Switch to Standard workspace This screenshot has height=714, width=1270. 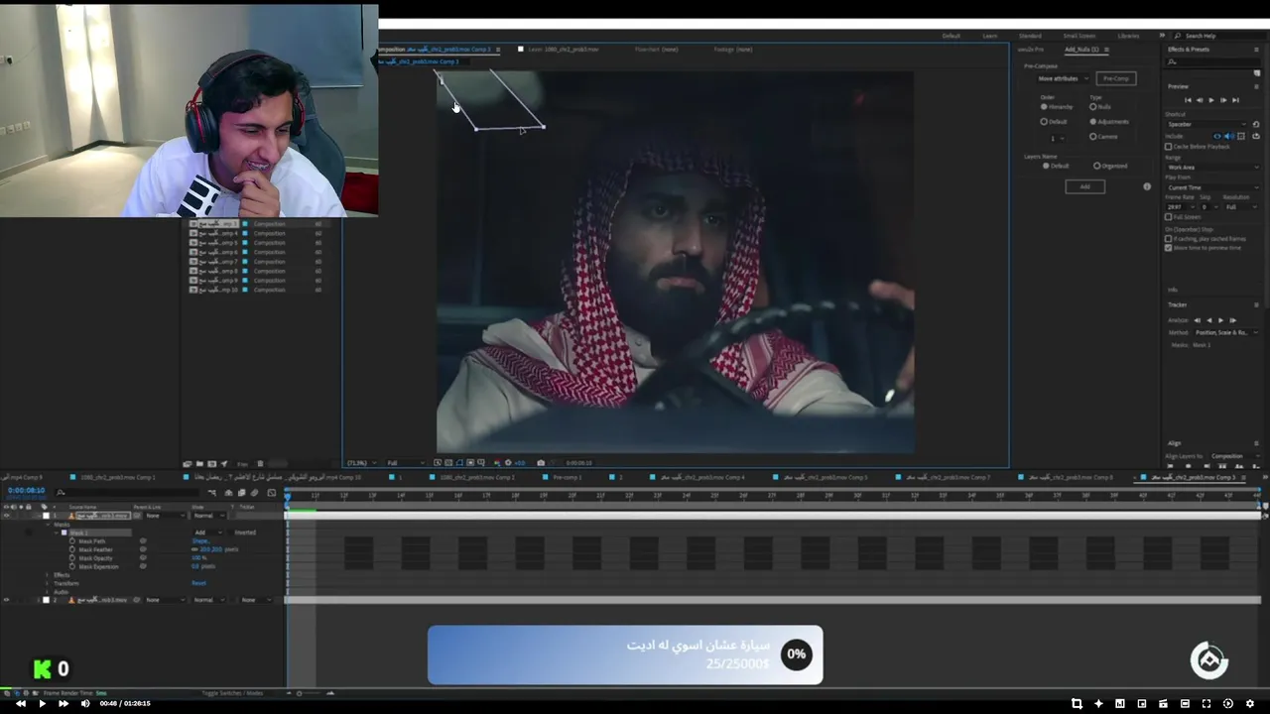click(x=1030, y=36)
